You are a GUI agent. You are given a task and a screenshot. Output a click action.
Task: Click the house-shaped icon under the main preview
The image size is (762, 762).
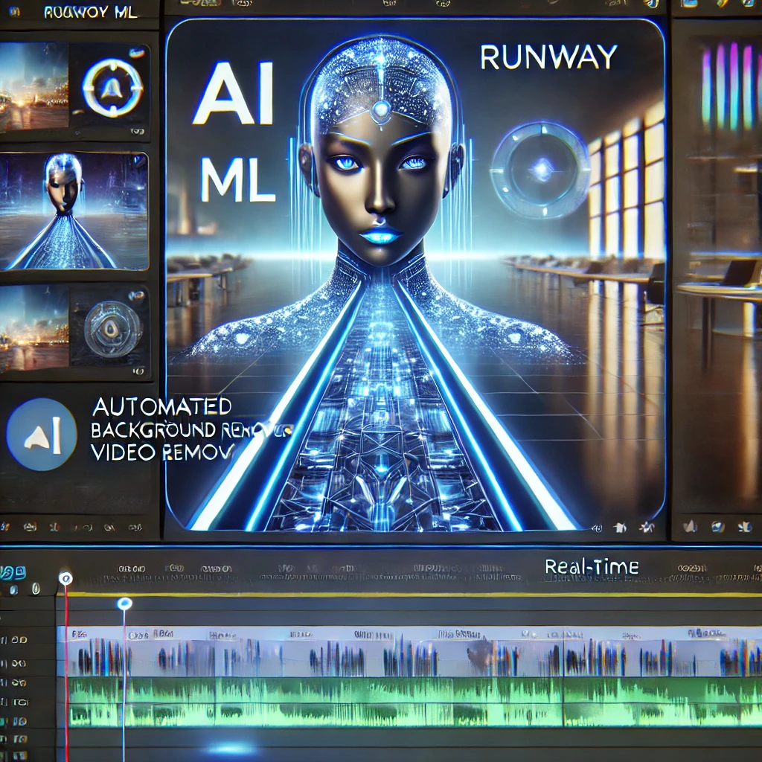click(620, 528)
